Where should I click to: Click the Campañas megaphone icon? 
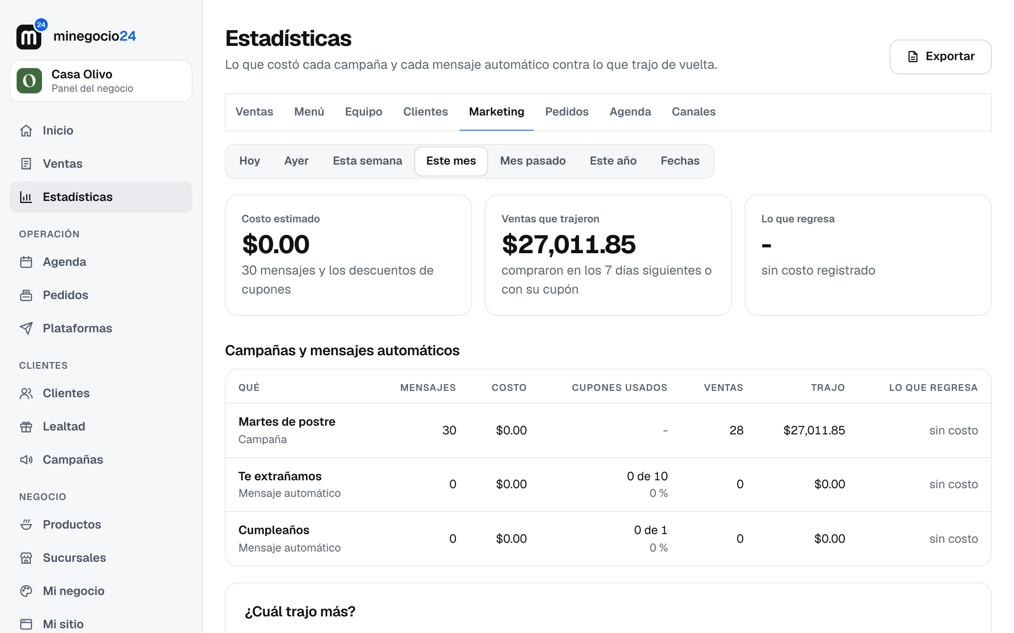coord(26,460)
